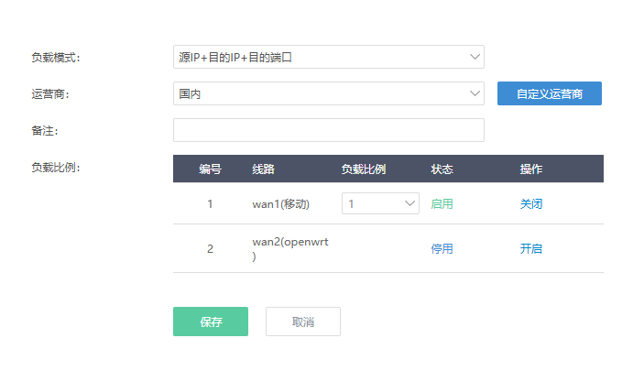
Task: Click the arrow in wan1 负载比例 selector
Action: [409, 203]
